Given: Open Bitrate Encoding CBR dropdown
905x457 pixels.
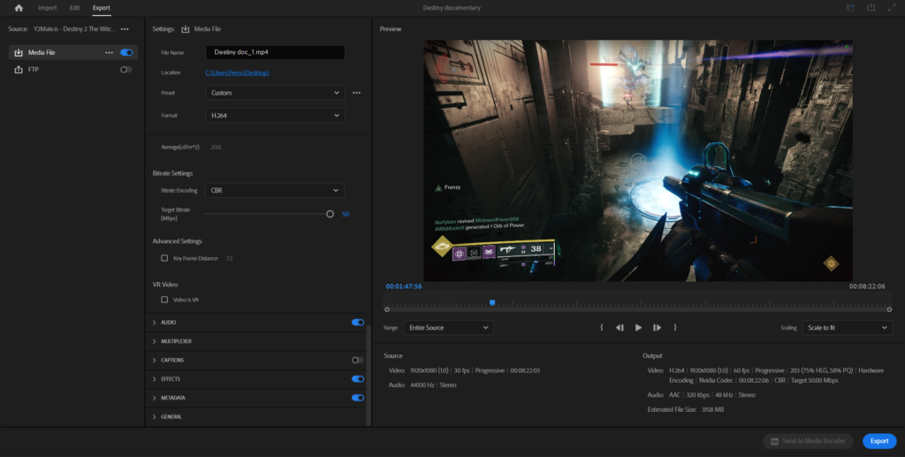Looking at the screenshot, I should (x=275, y=190).
